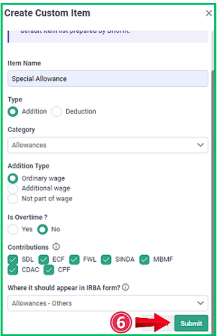Uncheck the SDL contribution checkbox

[13, 260]
